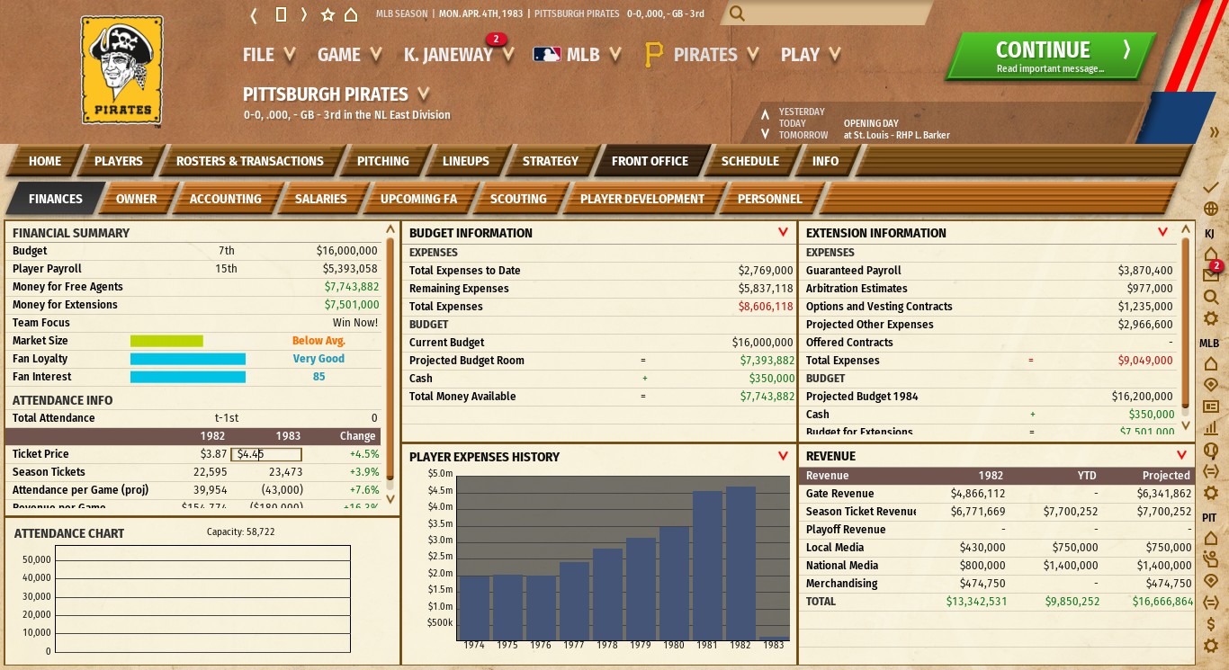The image size is (1229, 670).
Task: Click the green CONTINUE button
Action: click(x=1049, y=56)
